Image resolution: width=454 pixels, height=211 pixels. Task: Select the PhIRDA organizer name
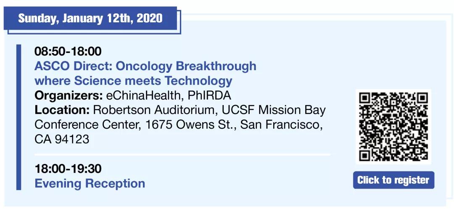(x=209, y=95)
